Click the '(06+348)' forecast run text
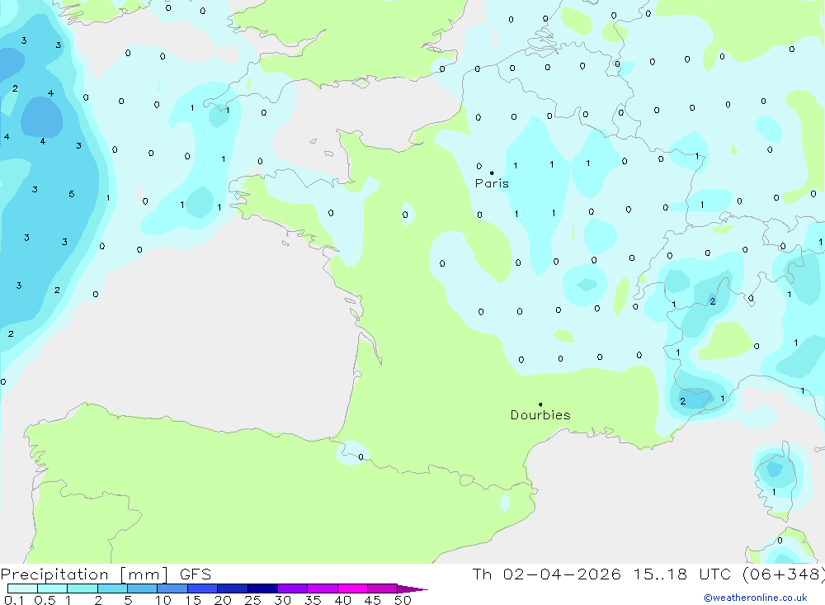Viewport: 825px width, 605px height. 784,574
